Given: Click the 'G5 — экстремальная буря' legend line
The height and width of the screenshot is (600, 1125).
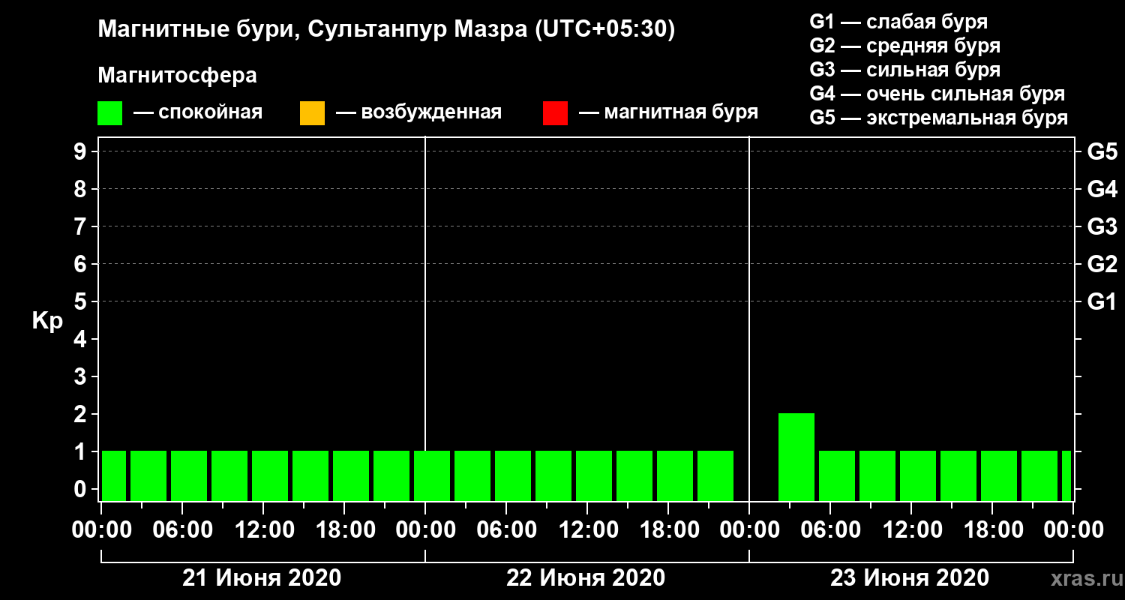Looking at the screenshot, I should click(939, 118).
